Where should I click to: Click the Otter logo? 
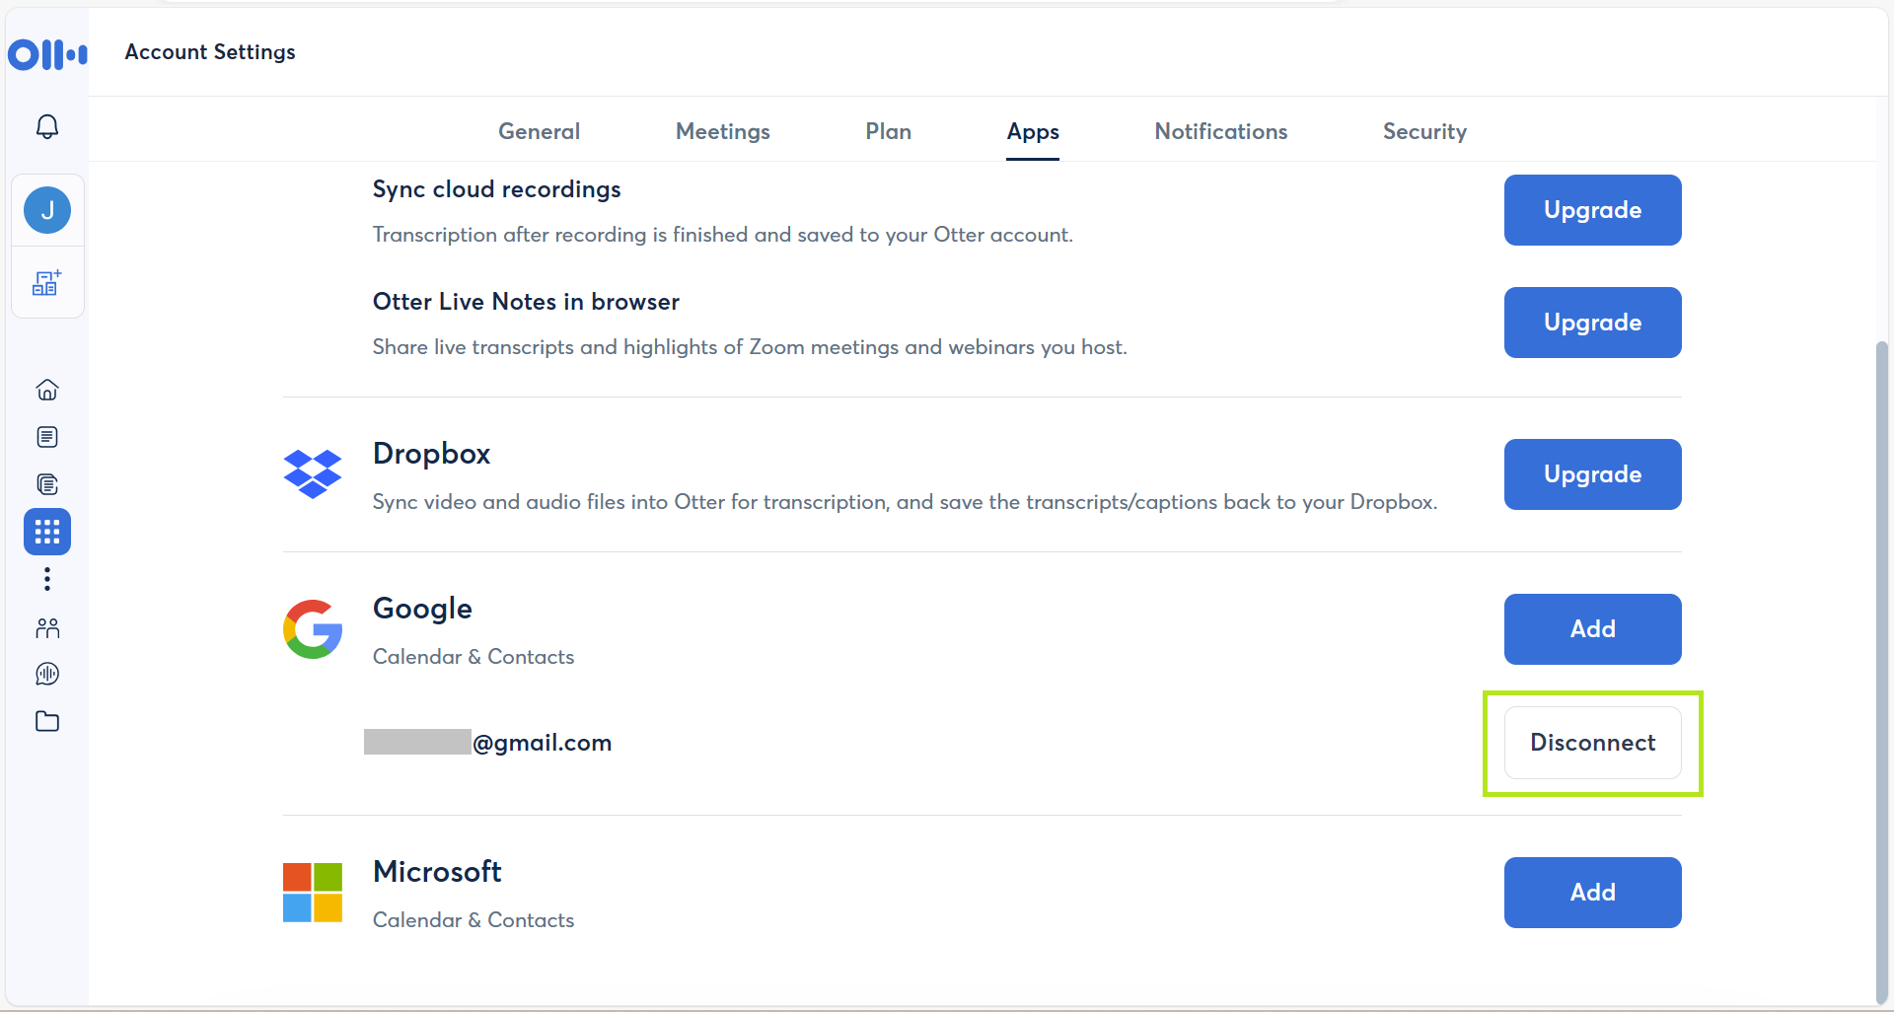pyautogui.click(x=46, y=54)
